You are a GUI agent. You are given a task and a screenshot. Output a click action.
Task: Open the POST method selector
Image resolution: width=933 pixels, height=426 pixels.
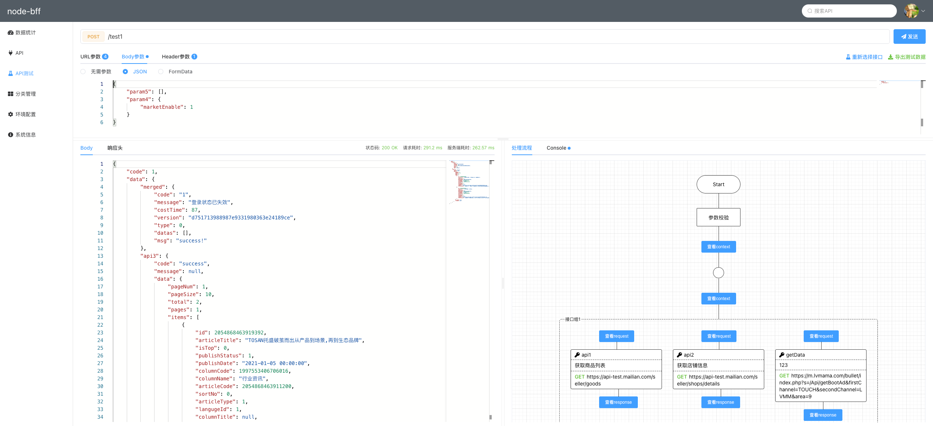(x=94, y=37)
